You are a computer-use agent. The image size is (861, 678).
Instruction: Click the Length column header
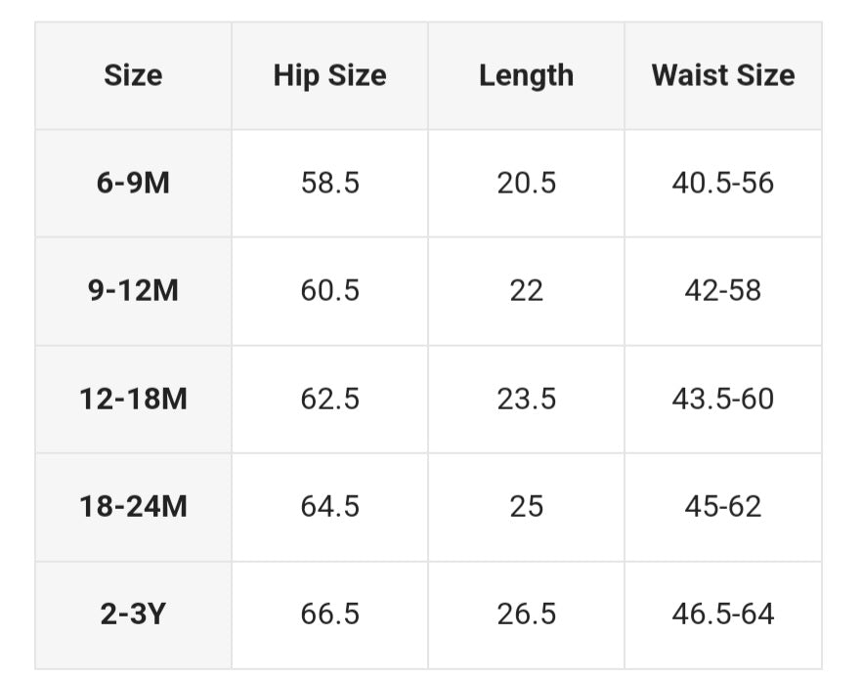point(526,76)
